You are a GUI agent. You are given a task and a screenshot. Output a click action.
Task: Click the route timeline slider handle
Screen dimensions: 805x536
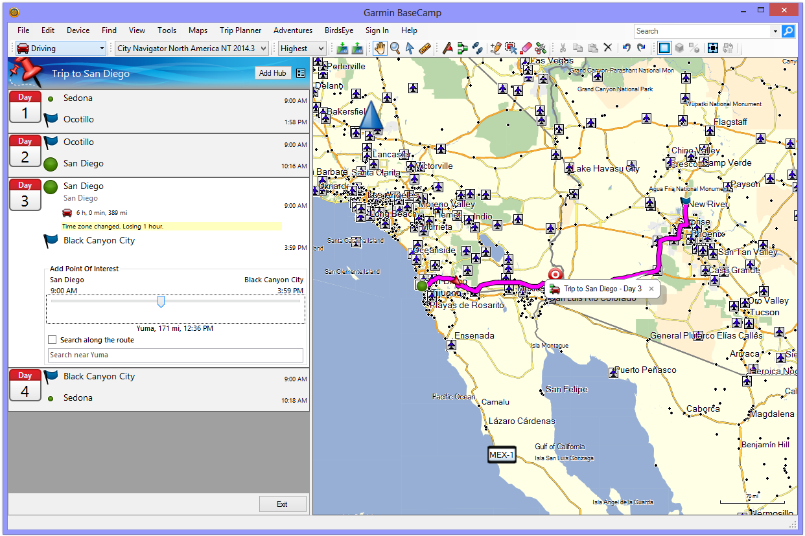[x=161, y=302]
